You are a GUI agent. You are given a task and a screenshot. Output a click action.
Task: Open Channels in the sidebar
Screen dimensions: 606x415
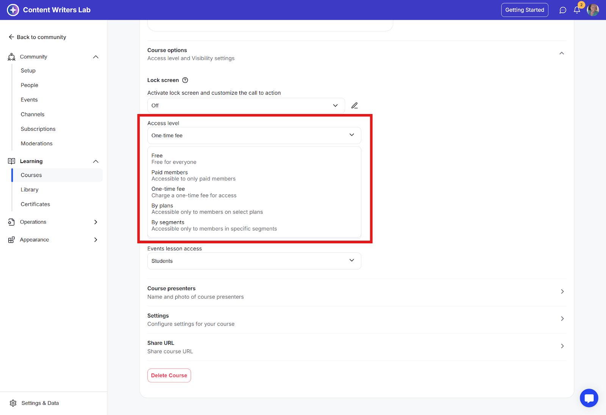coord(33,114)
